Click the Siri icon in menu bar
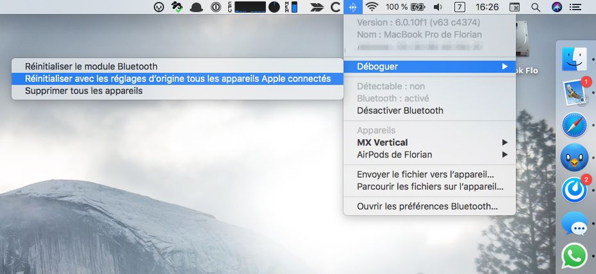Image resolution: width=596 pixels, height=274 pixels. coord(556,7)
